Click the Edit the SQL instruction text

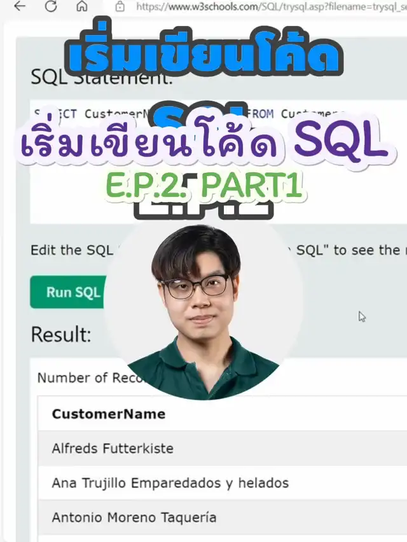click(72, 250)
